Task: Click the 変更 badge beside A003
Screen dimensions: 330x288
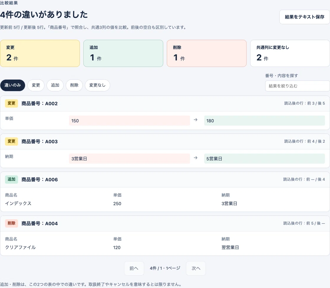Action: click(11, 141)
